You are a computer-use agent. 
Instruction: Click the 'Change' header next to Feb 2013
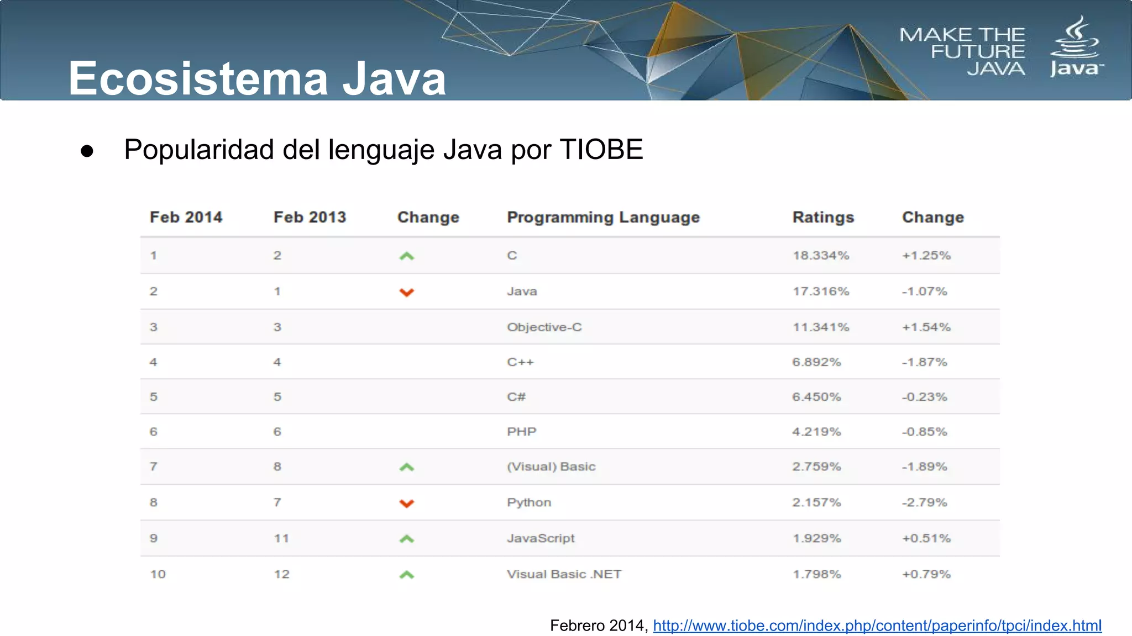[x=428, y=217]
